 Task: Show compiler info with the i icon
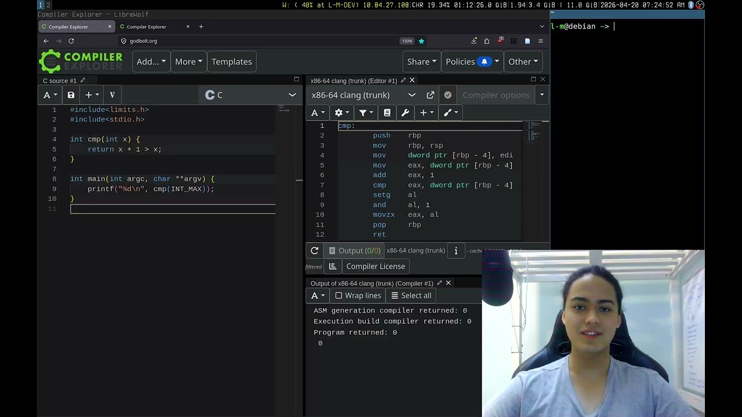(x=456, y=251)
